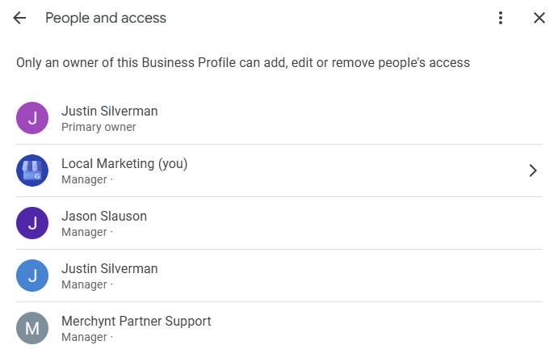
Task: Click the Local Marketing storefront avatar icon
Action: (x=32, y=170)
